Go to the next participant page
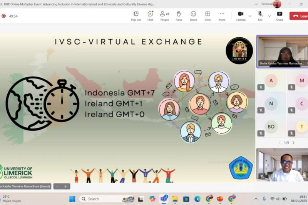 (x=293, y=143)
